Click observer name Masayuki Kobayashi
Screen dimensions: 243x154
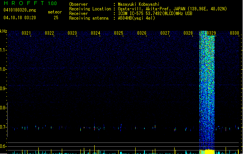139,4
